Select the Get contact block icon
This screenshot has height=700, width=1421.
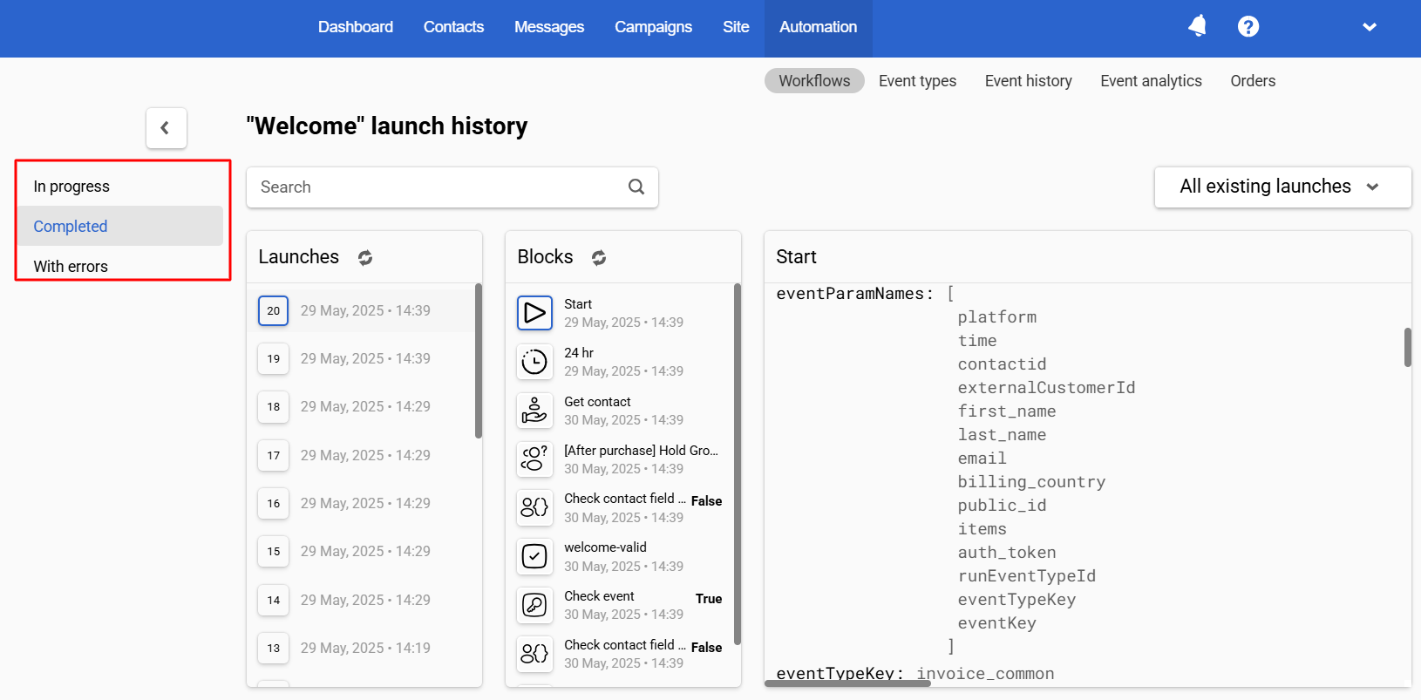tap(534, 411)
